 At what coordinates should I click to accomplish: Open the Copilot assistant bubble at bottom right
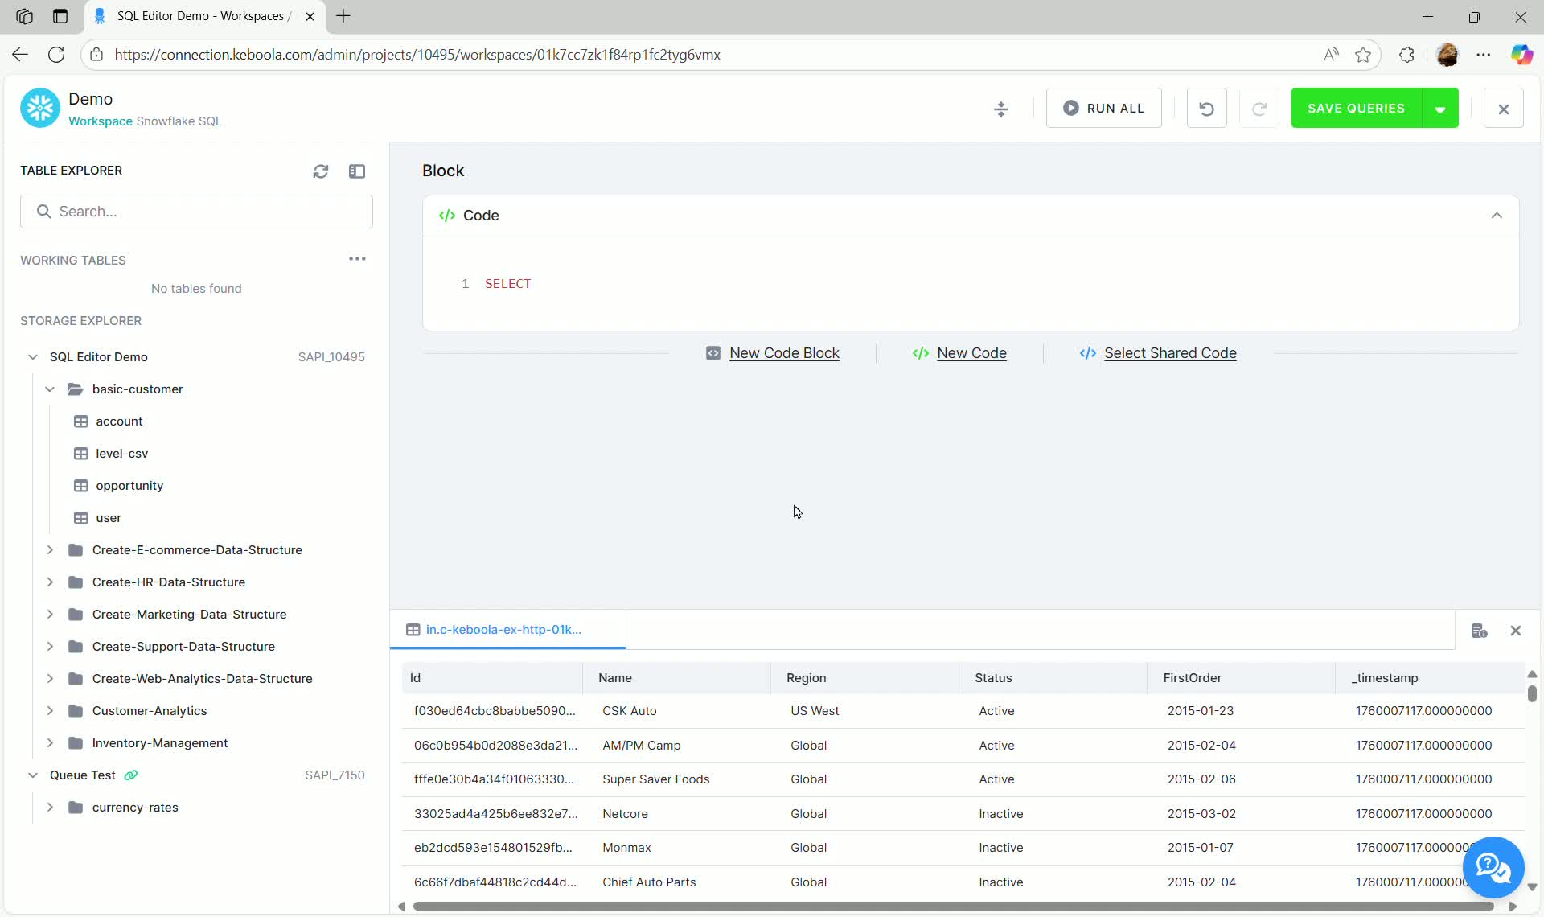[1493, 867]
